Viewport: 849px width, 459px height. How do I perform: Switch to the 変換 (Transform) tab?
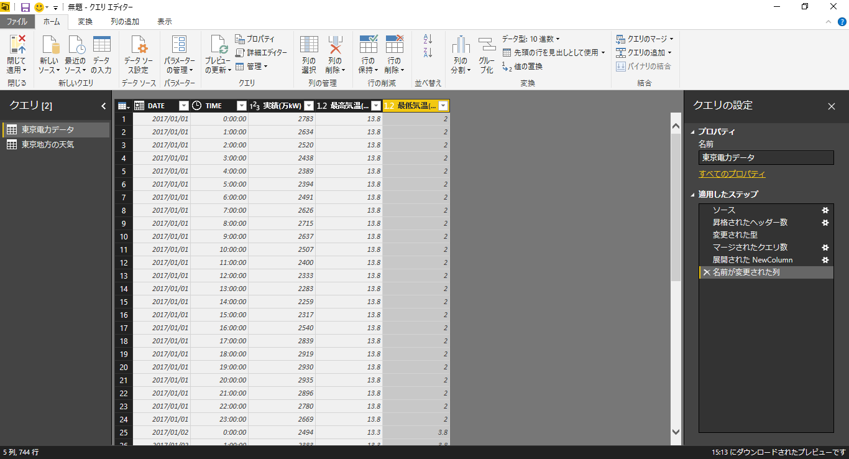coord(85,22)
